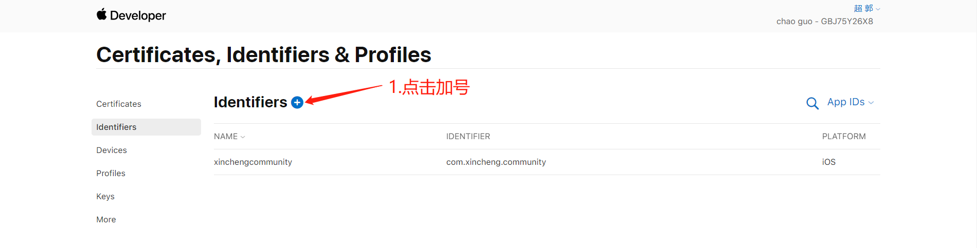This screenshot has height=248, width=977.
Task: Click the Apple logo in the header
Action: click(x=102, y=14)
